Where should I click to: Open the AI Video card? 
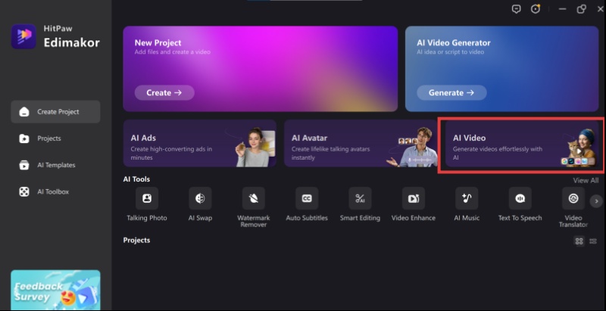(x=522, y=144)
